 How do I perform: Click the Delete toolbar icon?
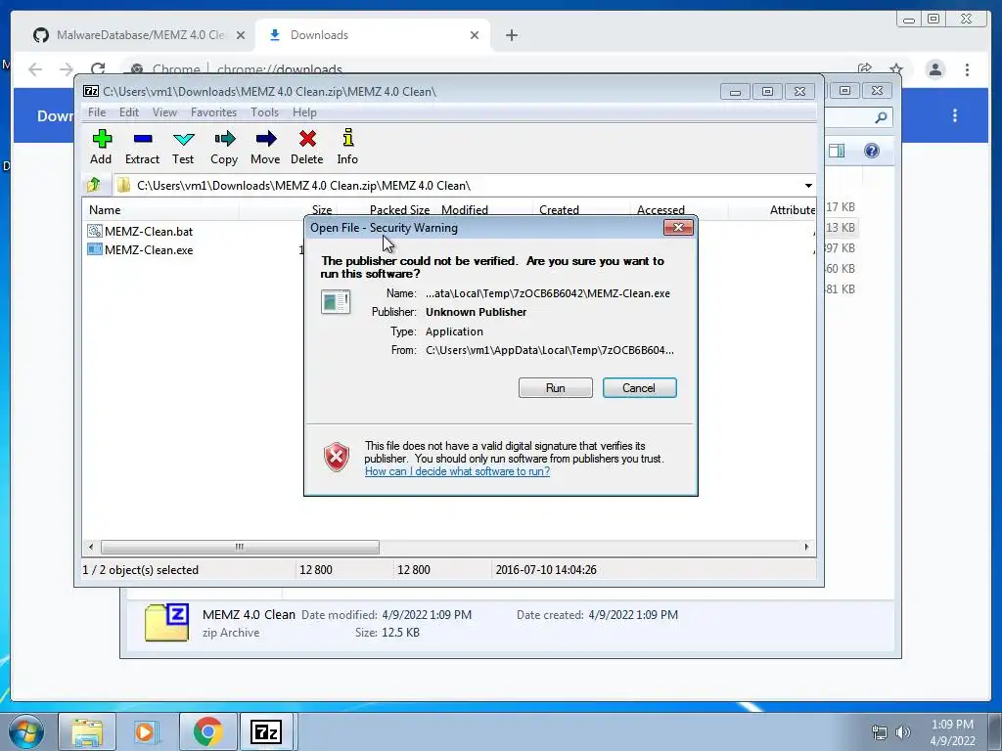[x=306, y=147]
